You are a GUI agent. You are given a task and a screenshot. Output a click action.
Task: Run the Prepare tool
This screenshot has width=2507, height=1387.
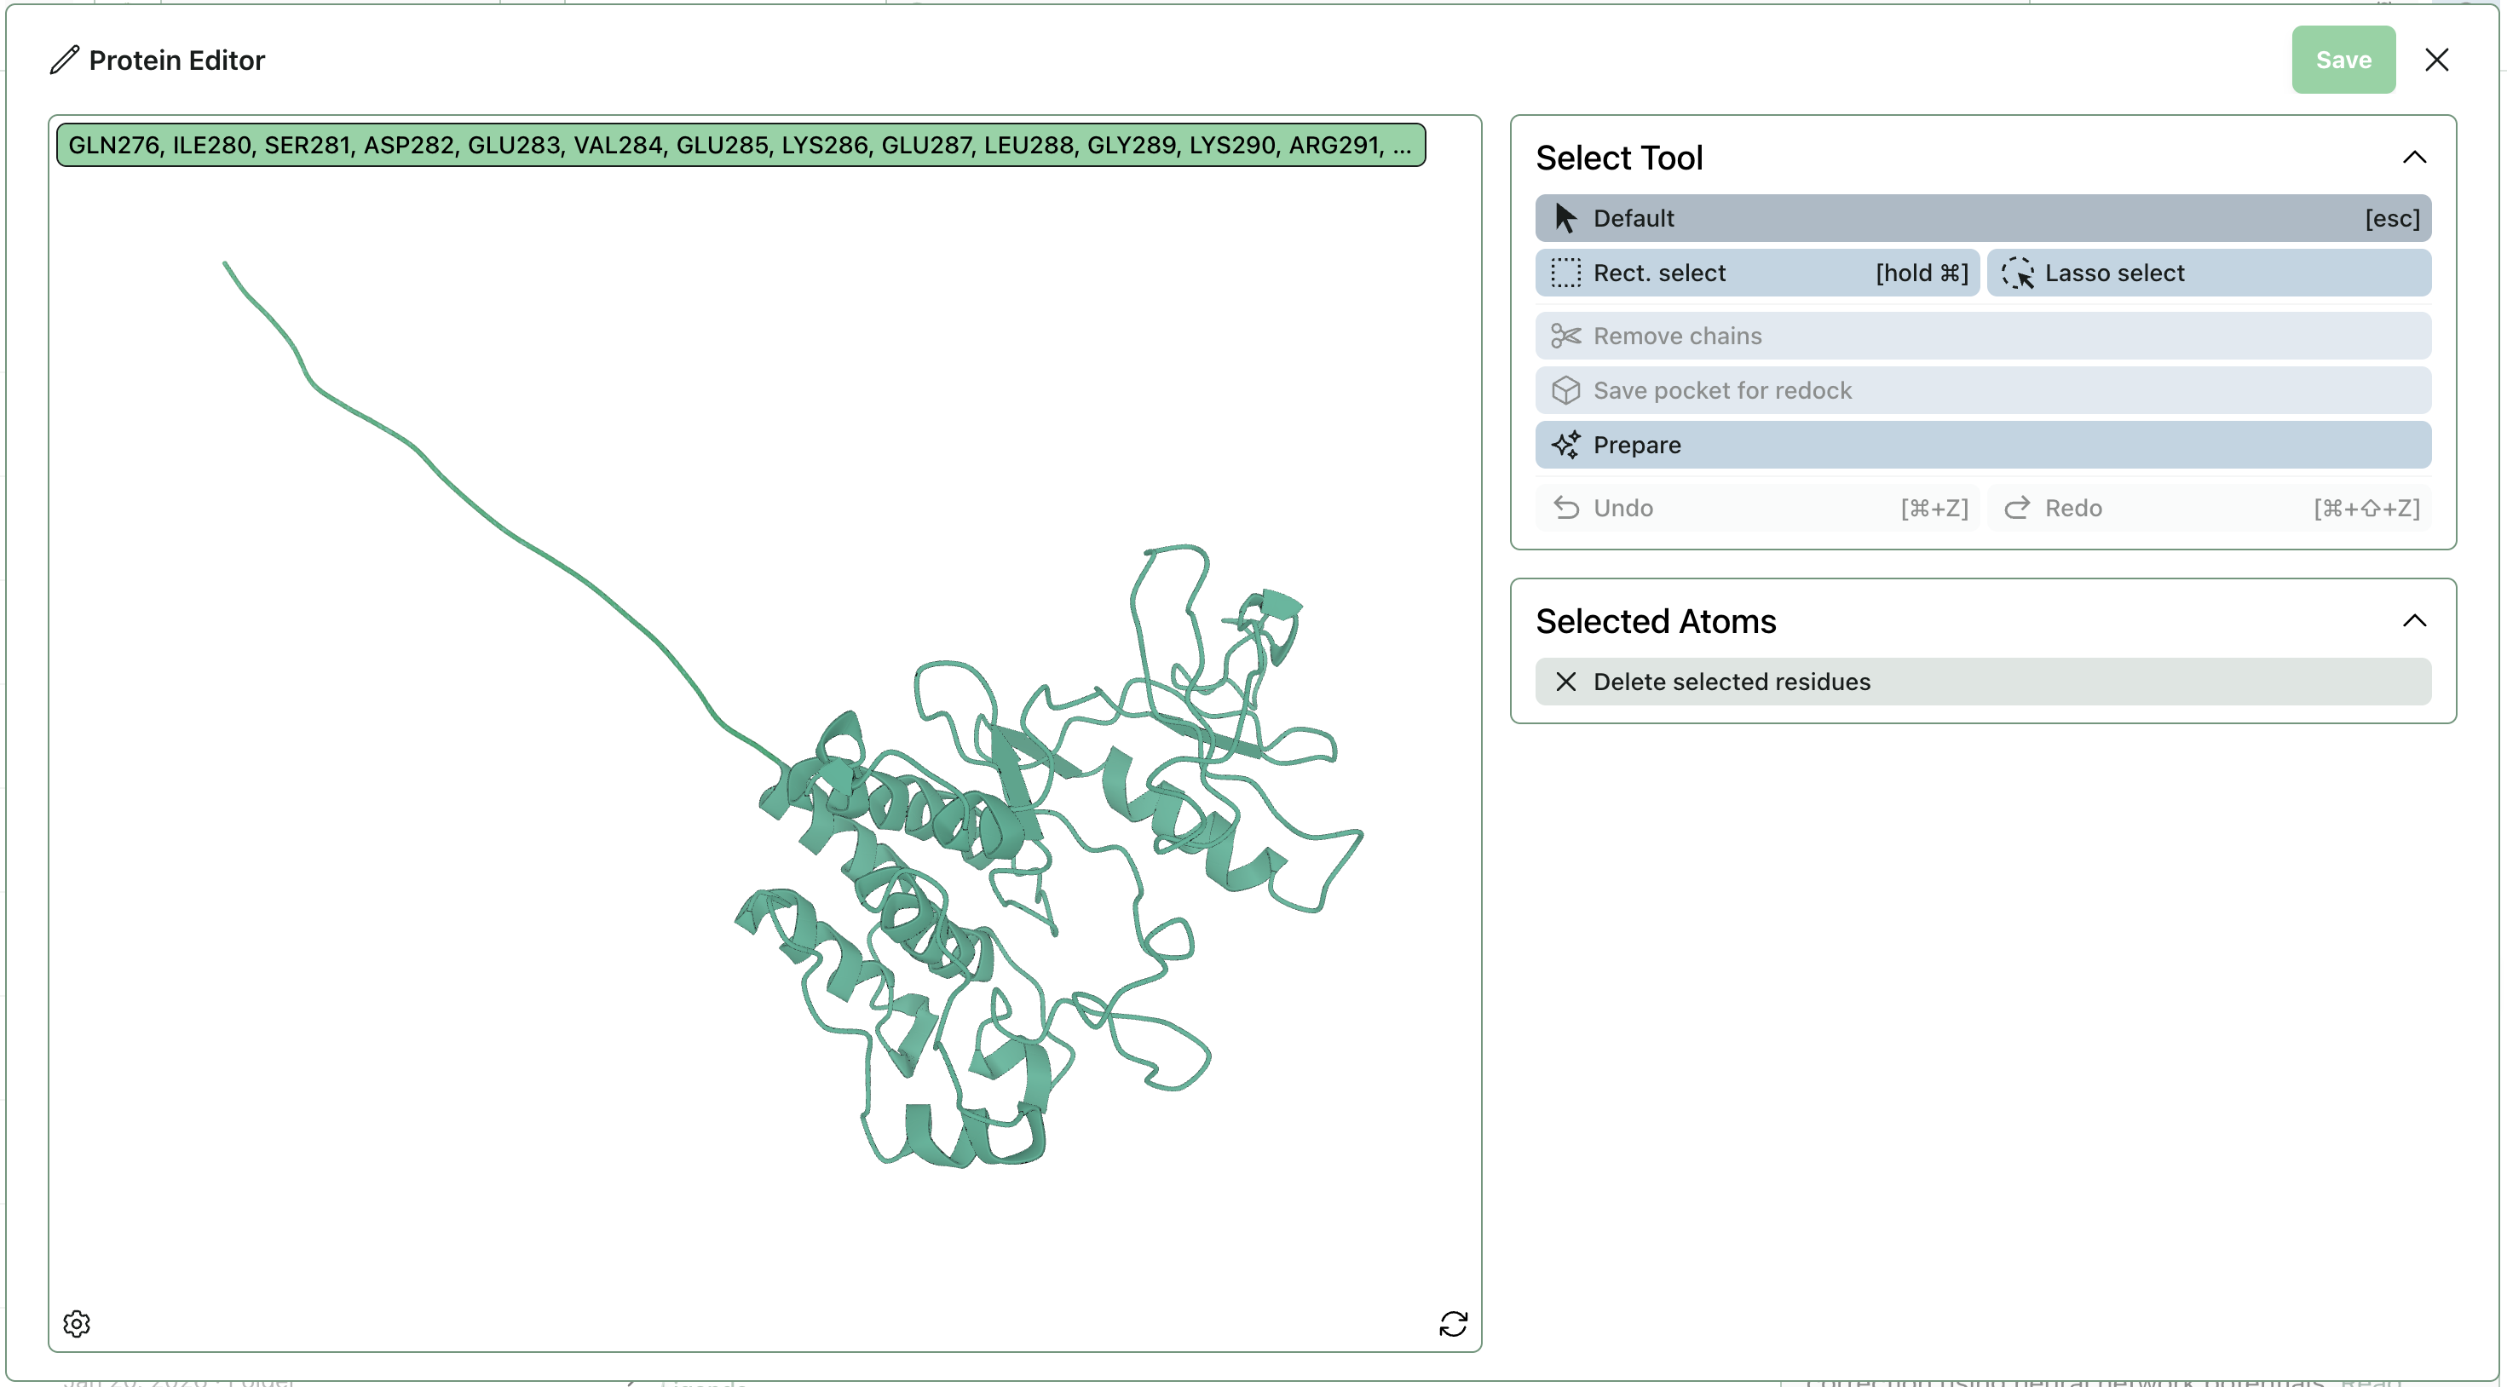pos(1981,445)
